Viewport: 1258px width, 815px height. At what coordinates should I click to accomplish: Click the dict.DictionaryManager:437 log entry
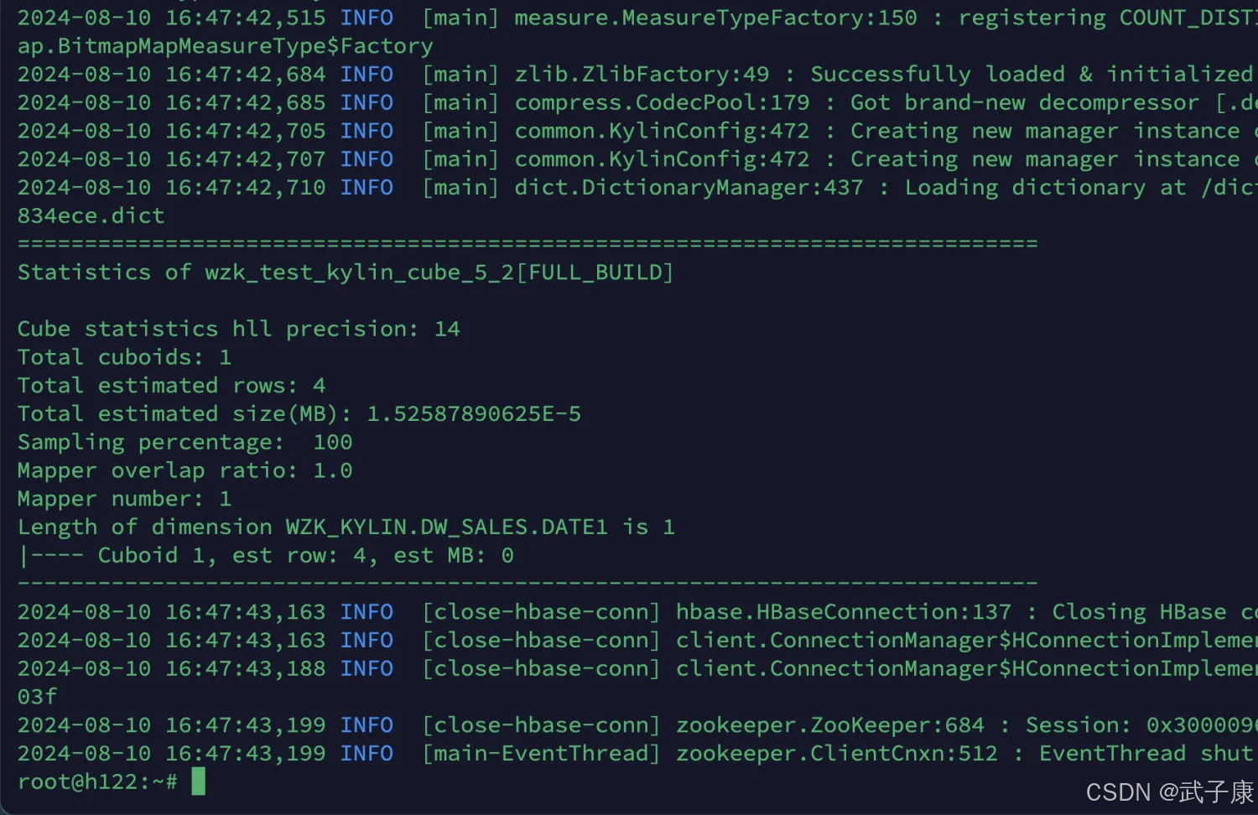[x=689, y=188]
